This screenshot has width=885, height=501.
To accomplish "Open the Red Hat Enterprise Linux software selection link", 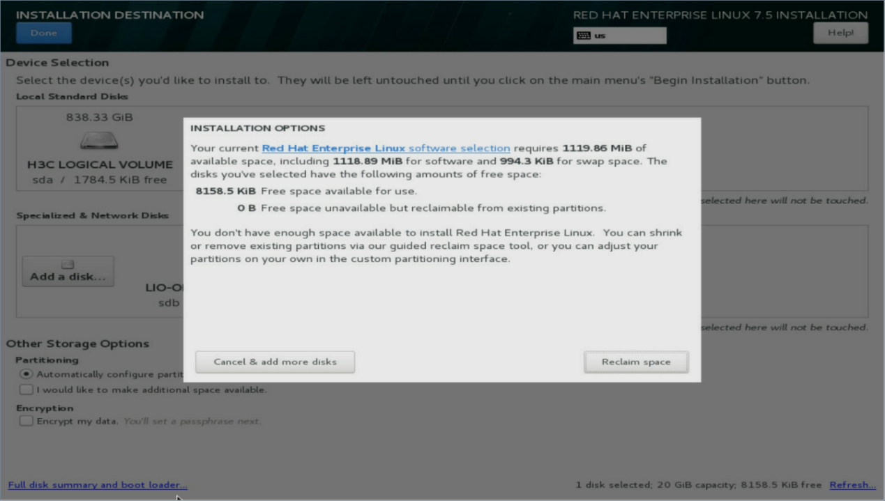I will point(386,148).
